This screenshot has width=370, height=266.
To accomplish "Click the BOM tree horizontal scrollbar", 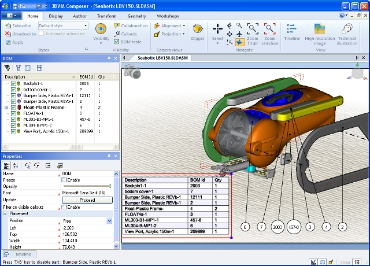I will pyautogui.click(x=39, y=147).
